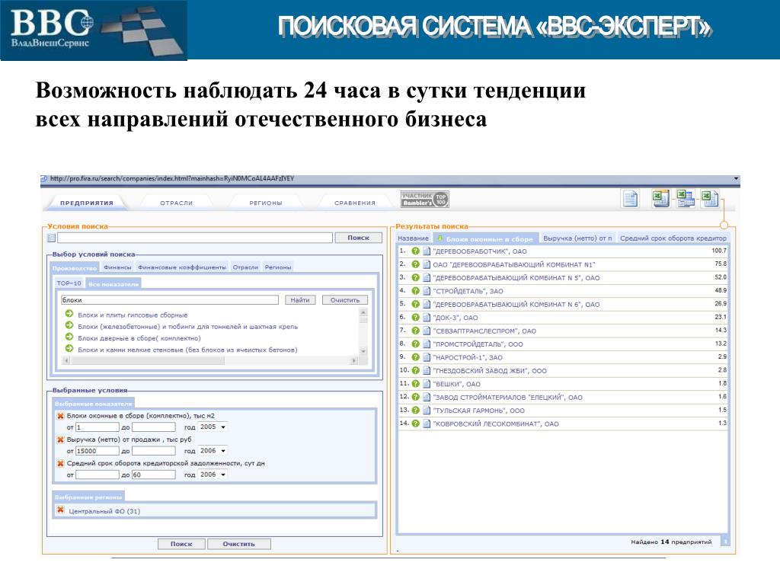780x585 pixels.
Task: Select the Производство conditions tab
Action: pos(75,268)
